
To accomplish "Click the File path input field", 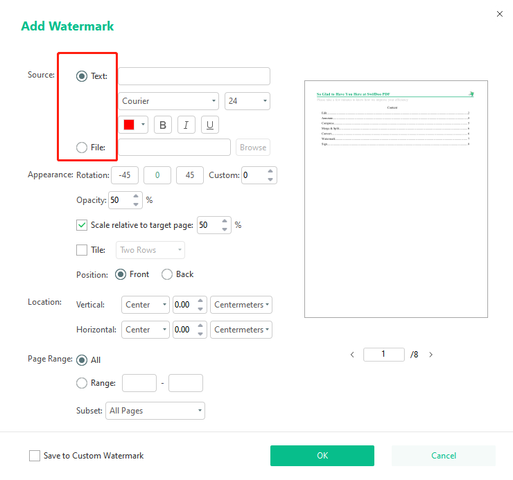I will [175, 148].
